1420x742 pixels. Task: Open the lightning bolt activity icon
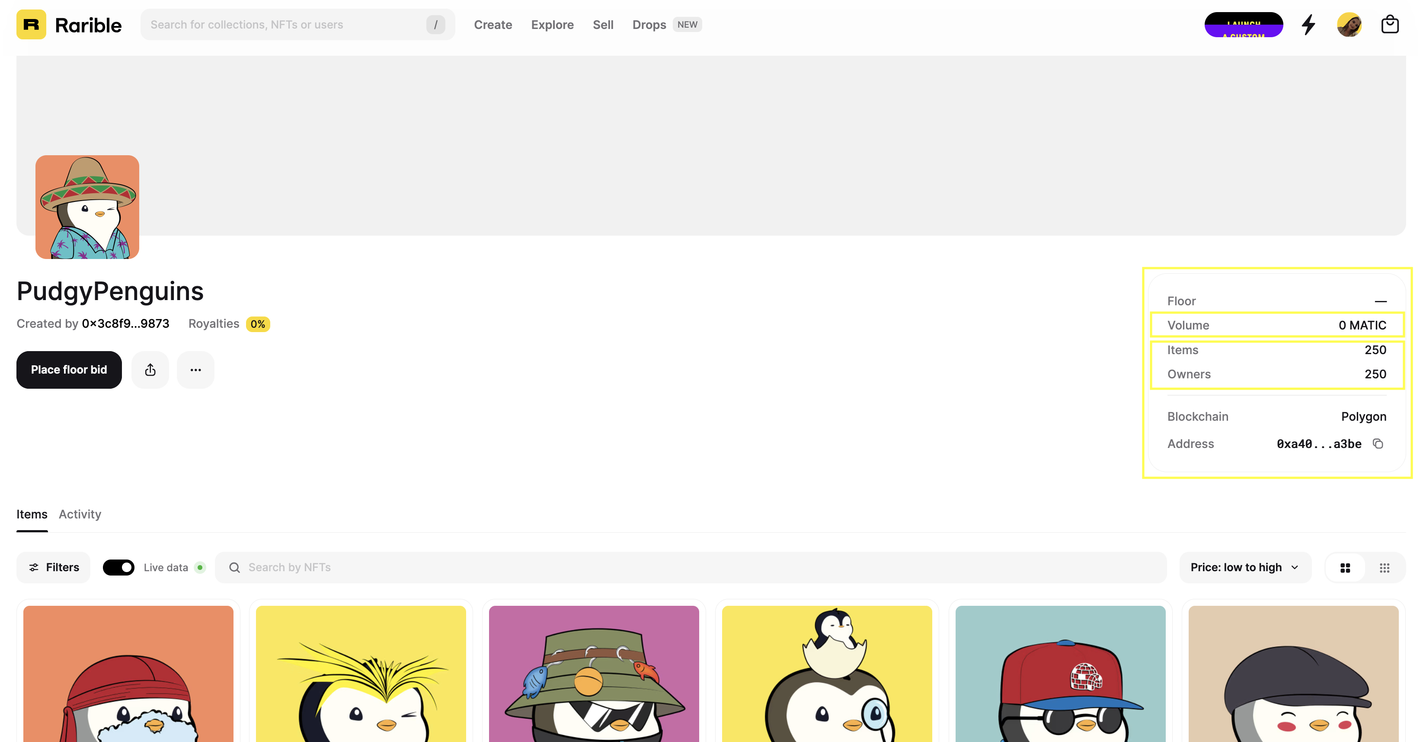click(x=1308, y=25)
